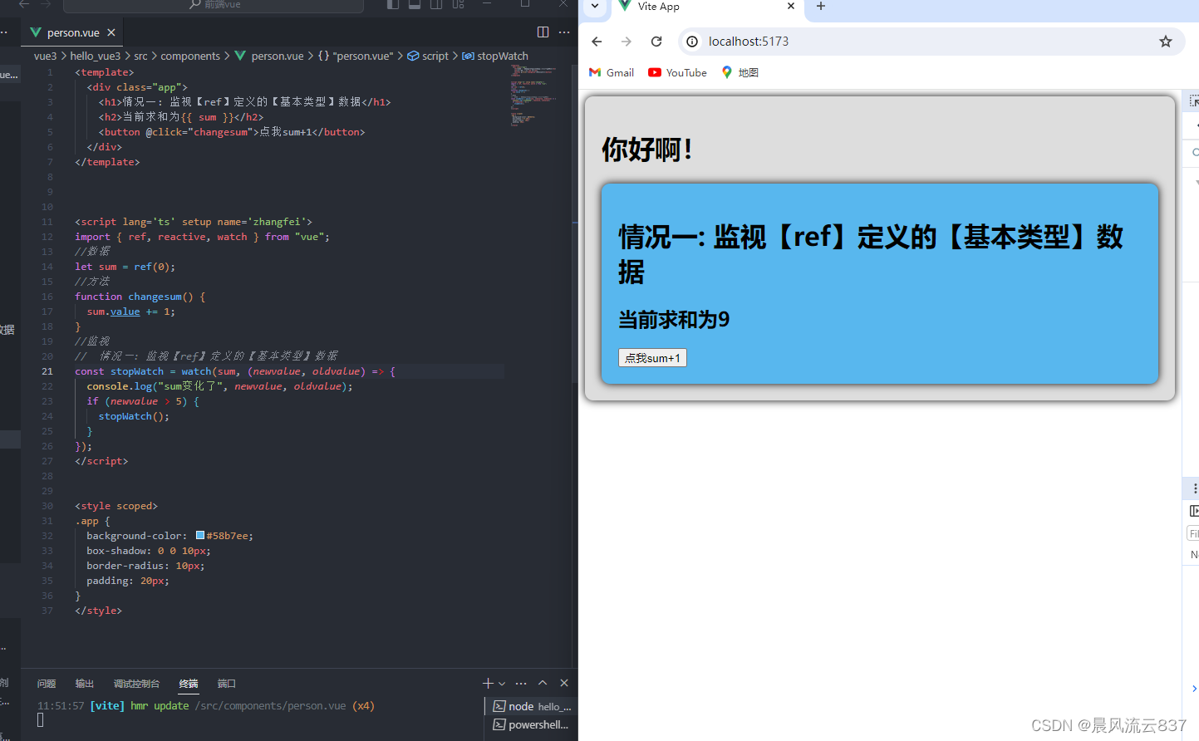This screenshot has height=741, width=1199.
Task: Switch to the 端口 panel tab
Action: 227,684
